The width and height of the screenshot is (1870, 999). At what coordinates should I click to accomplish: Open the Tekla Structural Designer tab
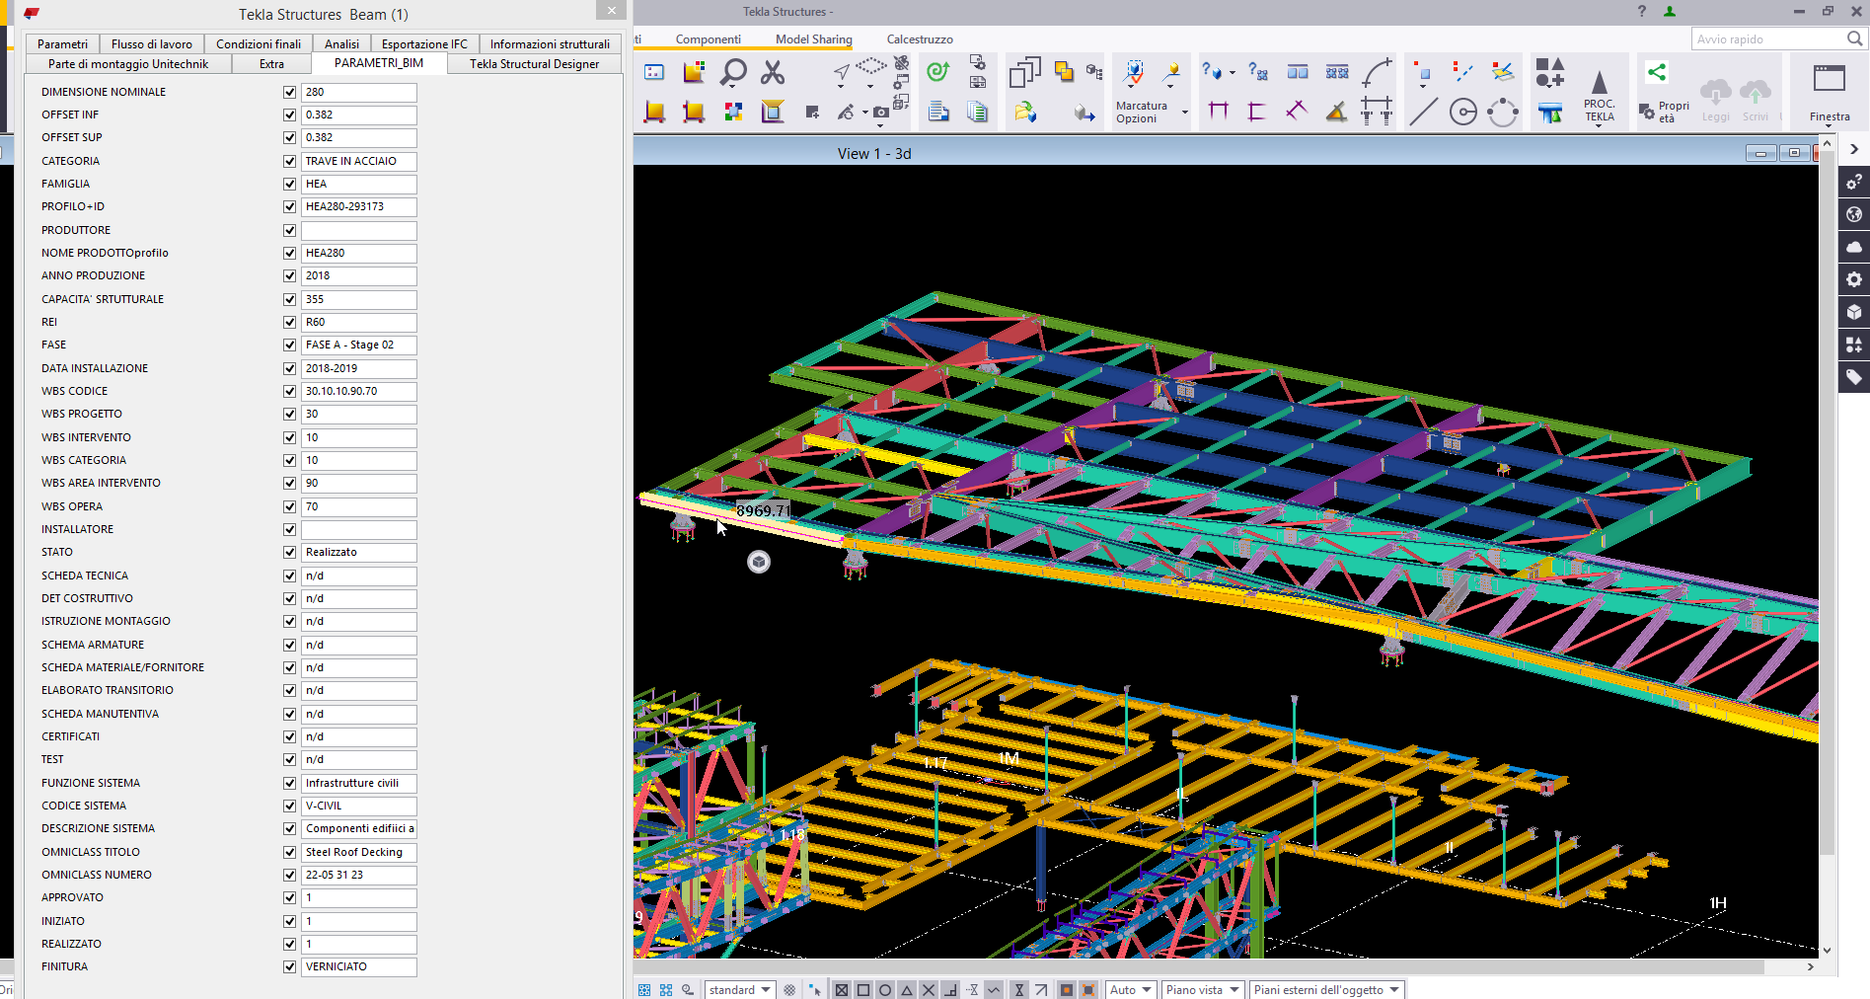(534, 63)
